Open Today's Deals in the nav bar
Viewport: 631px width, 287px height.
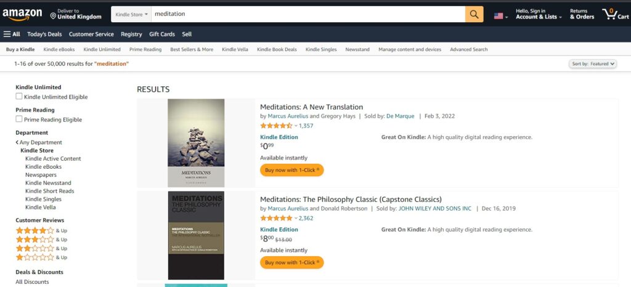click(44, 34)
